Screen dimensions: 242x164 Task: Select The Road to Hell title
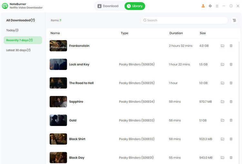(81, 83)
